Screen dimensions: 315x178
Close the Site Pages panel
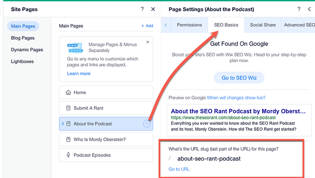pos(153,9)
